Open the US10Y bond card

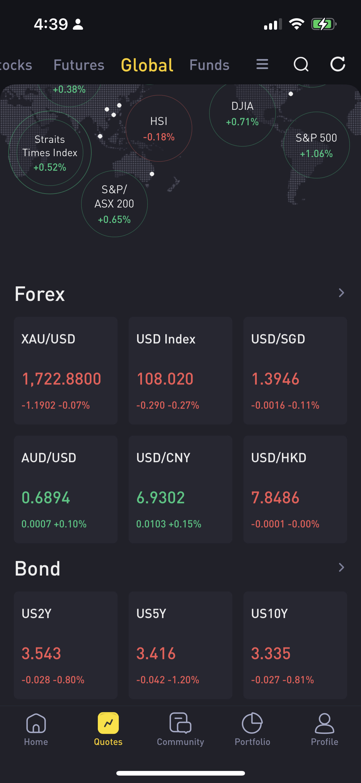click(295, 645)
